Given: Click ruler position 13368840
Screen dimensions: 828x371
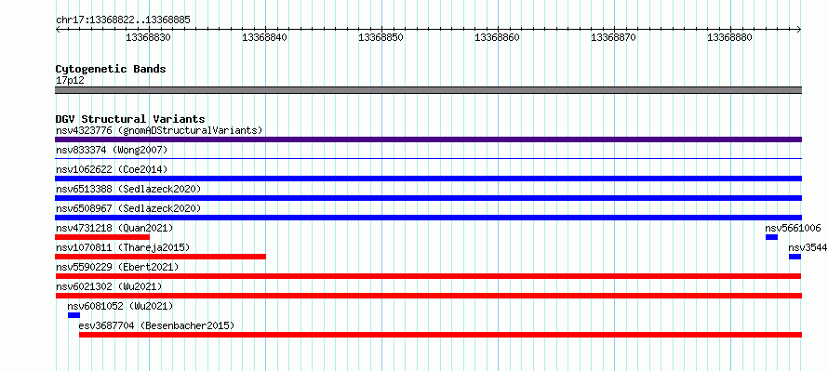Looking at the screenshot, I should (265, 37).
